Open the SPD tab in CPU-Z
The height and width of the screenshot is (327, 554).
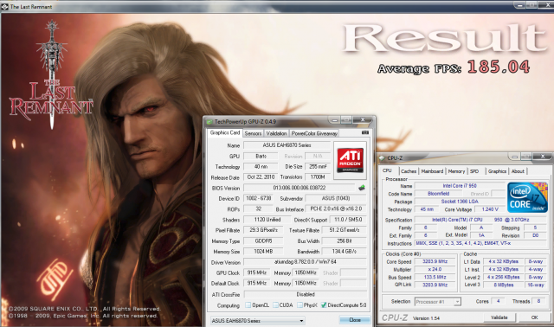474,171
